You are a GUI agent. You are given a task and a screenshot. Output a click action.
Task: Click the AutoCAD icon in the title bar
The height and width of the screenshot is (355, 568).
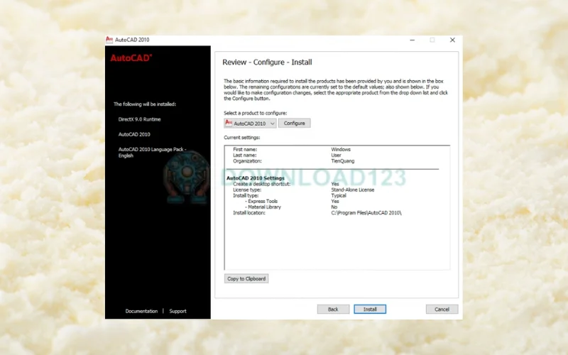(109, 40)
